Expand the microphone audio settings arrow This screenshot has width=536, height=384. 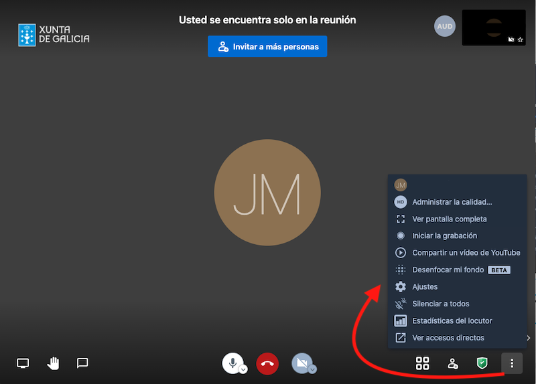(243, 369)
